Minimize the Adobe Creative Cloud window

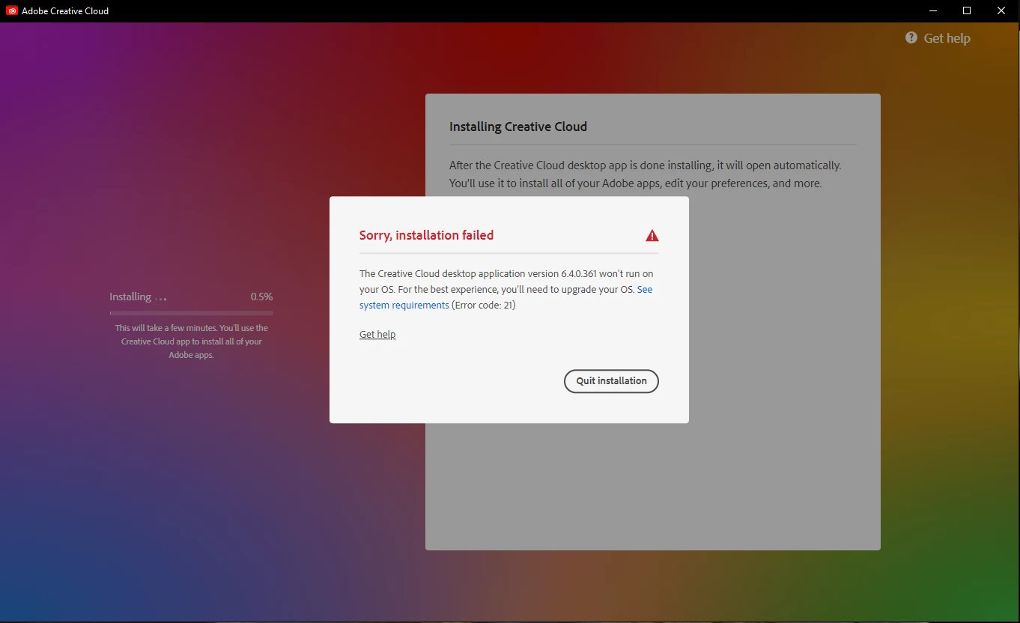click(933, 10)
